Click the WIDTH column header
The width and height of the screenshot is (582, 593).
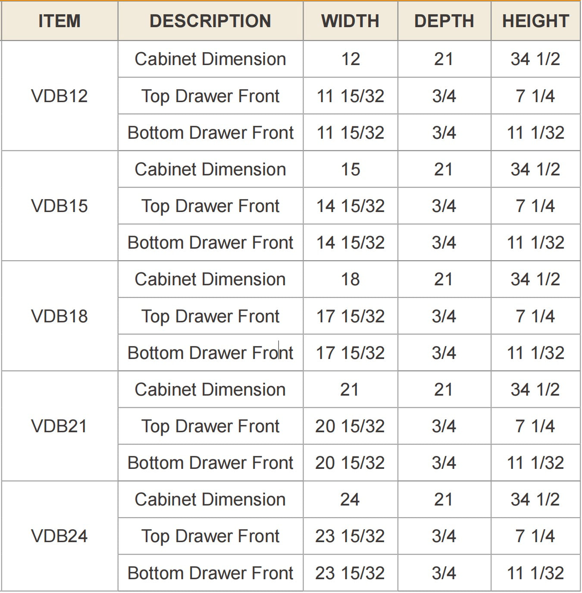350,21
